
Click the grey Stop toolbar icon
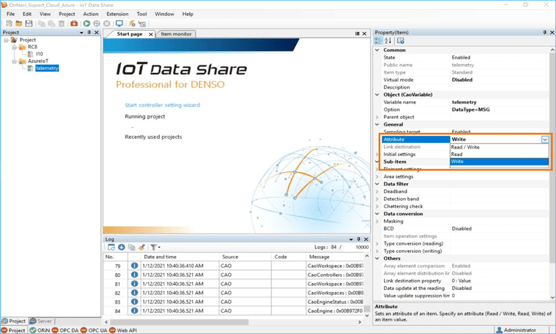[x=106, y=23]
